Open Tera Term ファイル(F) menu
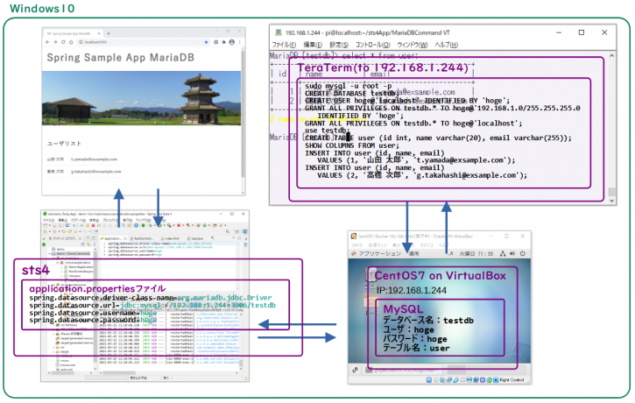Viewport: 635px width, 403px height. pyautogui.click(x=284, y=45)
